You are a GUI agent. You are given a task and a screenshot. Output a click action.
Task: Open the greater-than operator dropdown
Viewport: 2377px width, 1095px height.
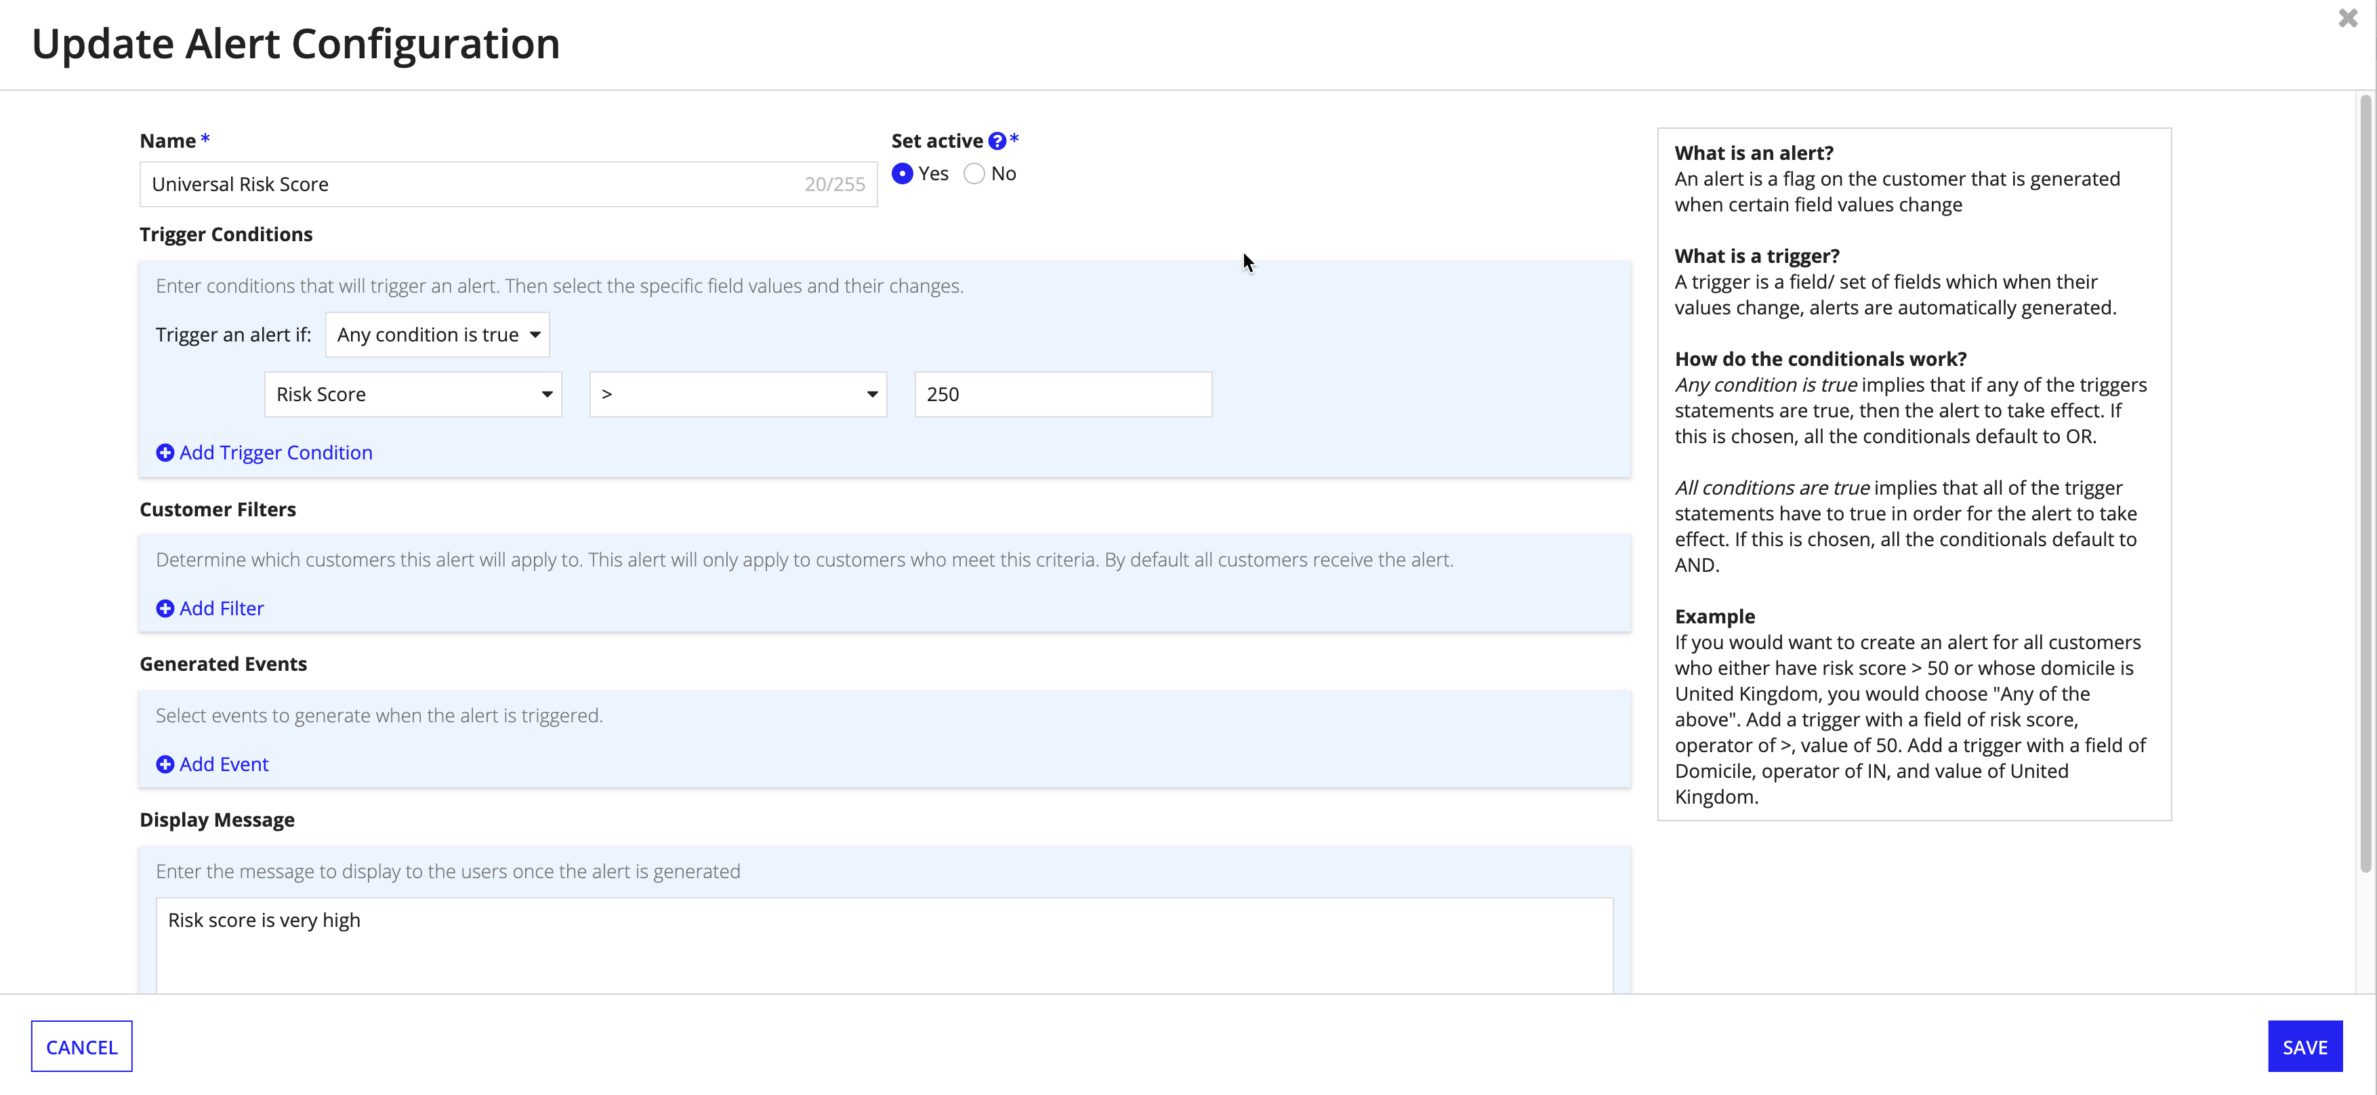(738, 395)
